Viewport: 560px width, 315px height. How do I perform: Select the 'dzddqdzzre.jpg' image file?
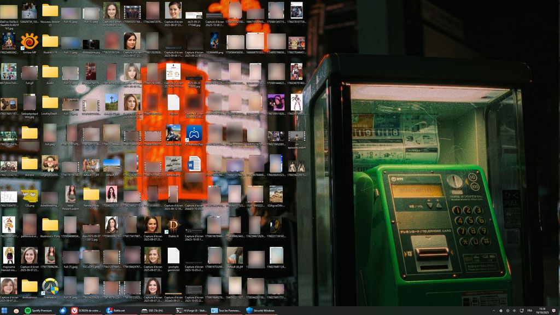click(91, 46)
